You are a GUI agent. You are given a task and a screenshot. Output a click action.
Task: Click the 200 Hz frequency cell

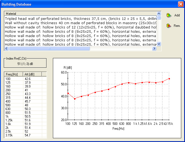coord(14,90)
